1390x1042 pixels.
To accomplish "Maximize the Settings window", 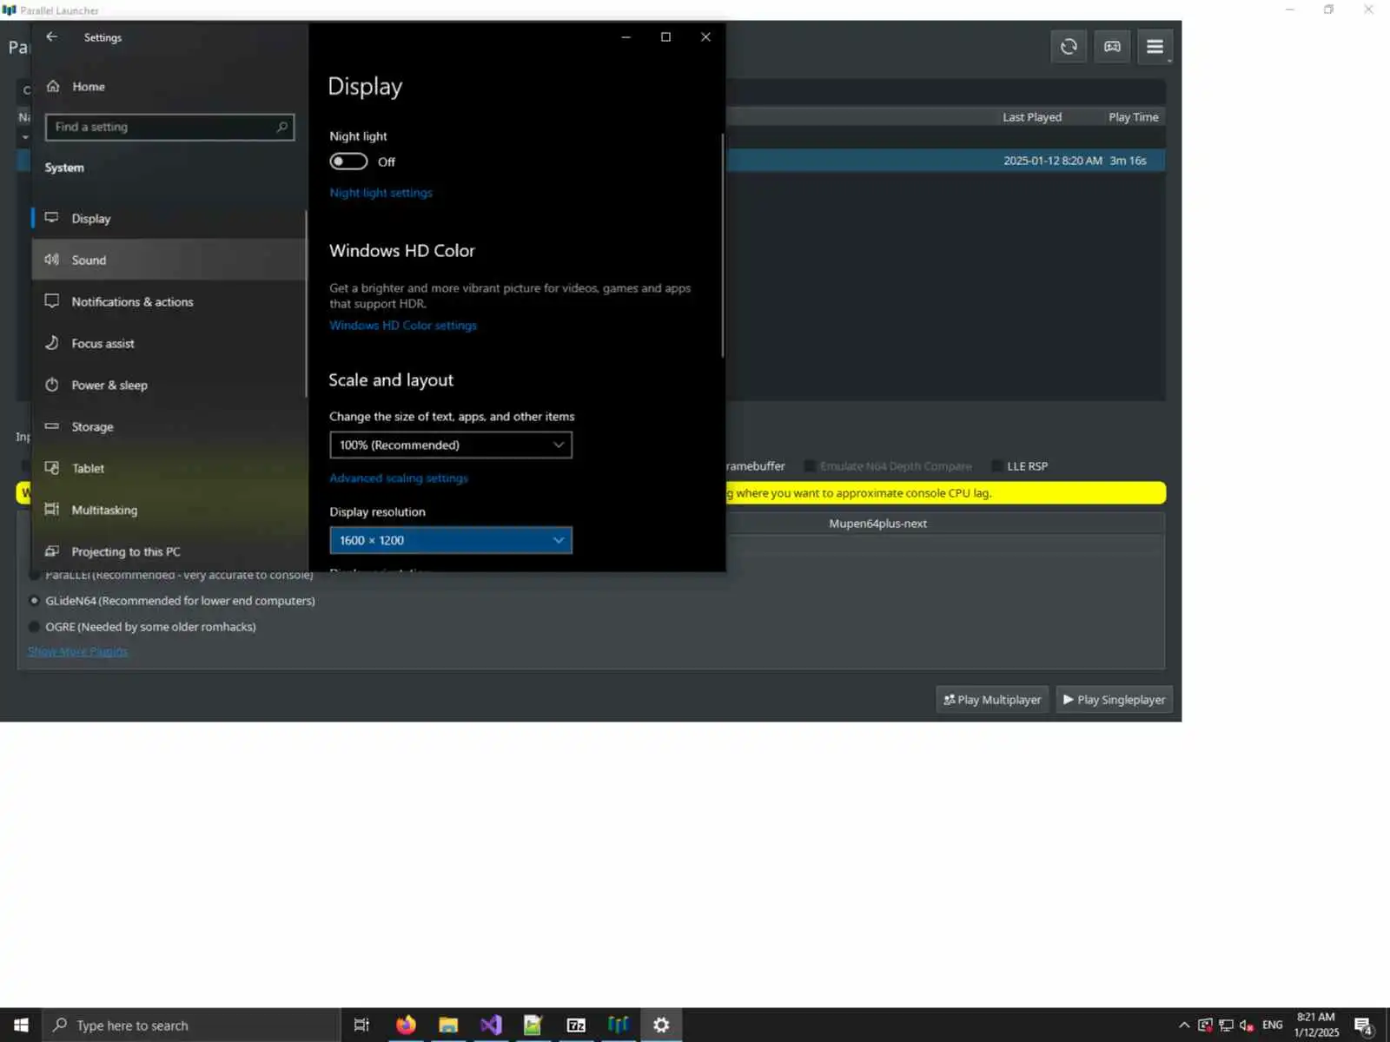I will click(665, 37).
